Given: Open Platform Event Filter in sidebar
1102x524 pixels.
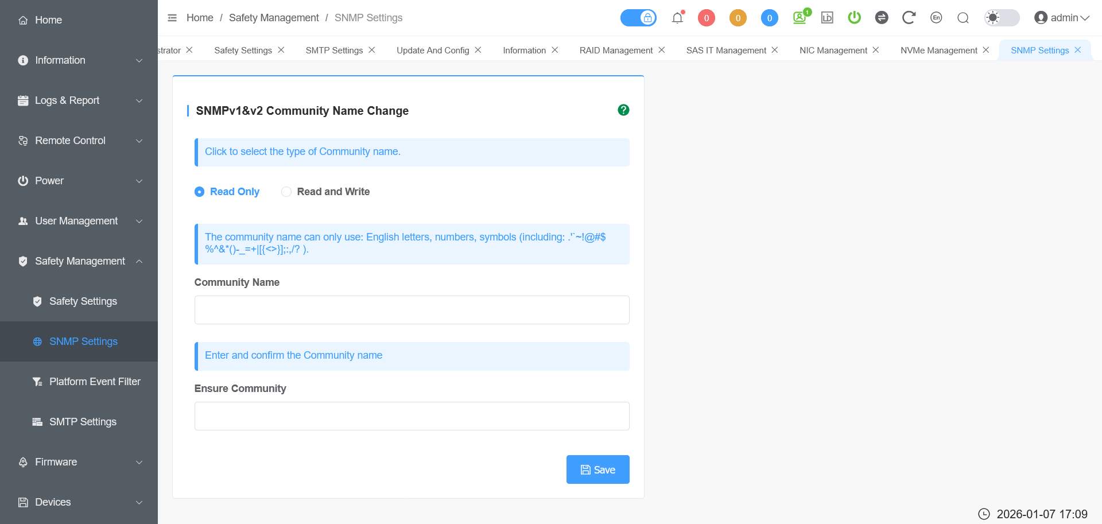Looking at the screenshot, I should tap(95, 382).
